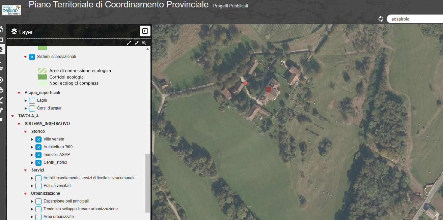Viewport: 443px width, 220px height.
Task: Click the search field containing sospirolo
Action: coord(415,19)
